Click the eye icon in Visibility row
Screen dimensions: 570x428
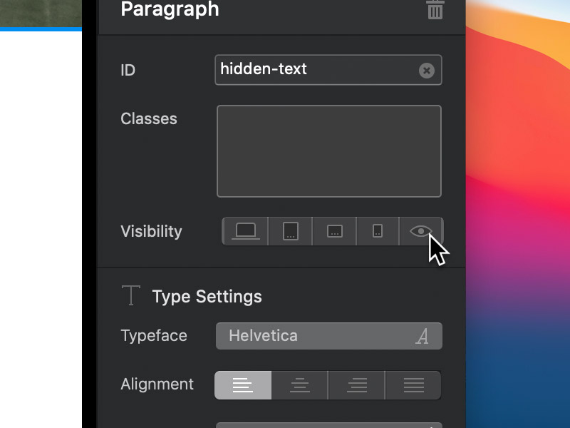tap(421, 231)
